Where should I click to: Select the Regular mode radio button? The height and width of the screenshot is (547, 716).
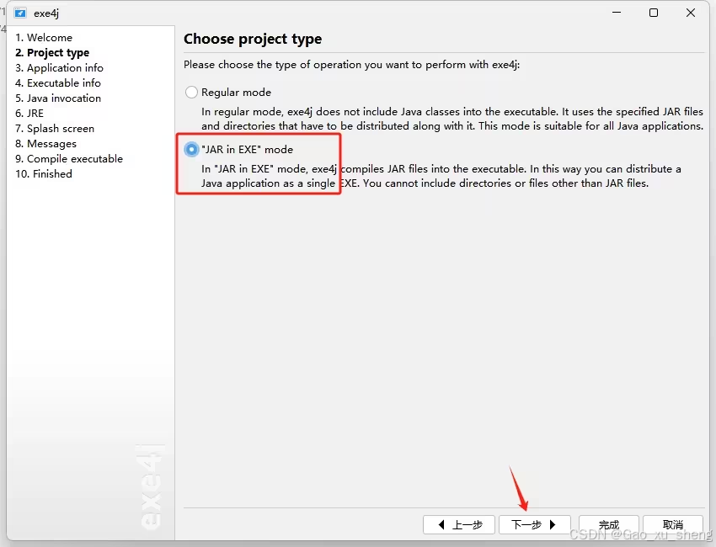(191, 93)
